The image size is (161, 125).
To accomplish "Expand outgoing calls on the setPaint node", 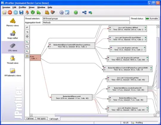I will click(x=147, y=60).
